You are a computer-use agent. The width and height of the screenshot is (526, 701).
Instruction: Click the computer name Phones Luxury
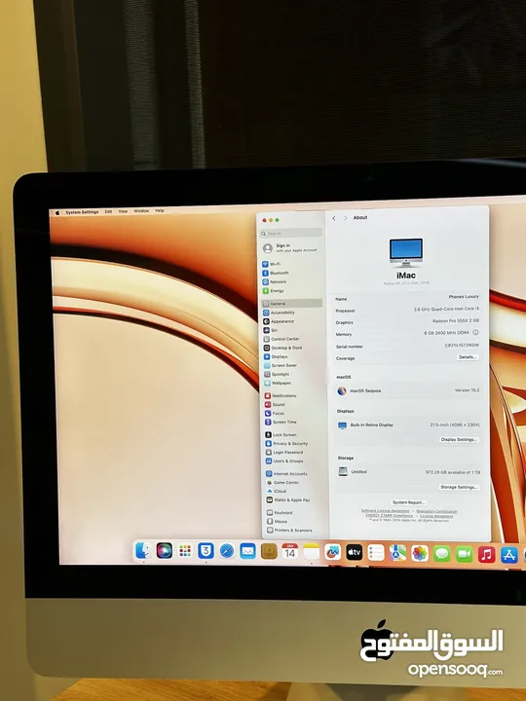click(x=464, y=296)
